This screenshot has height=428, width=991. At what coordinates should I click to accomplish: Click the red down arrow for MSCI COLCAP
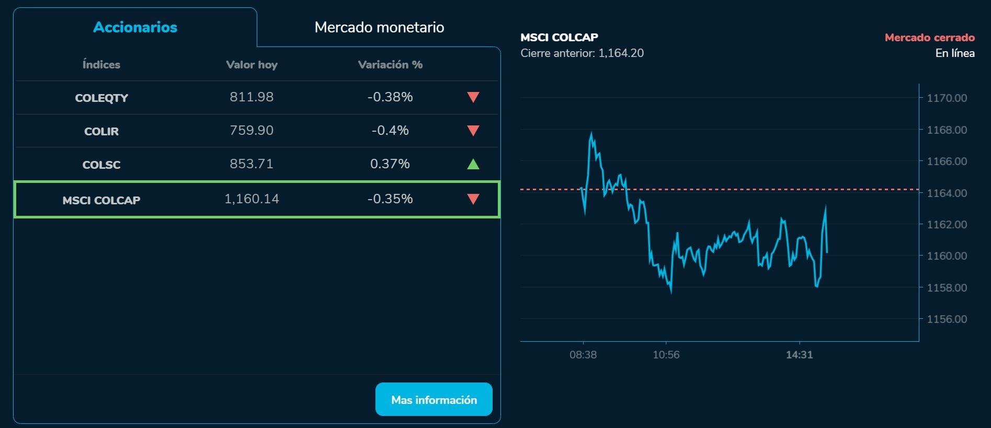pos(473,199)
